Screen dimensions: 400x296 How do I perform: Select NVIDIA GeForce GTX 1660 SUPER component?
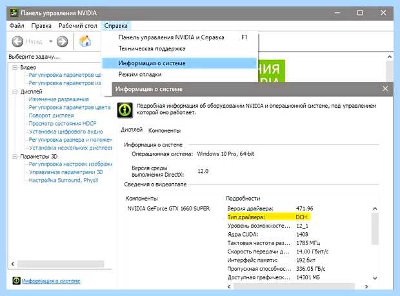click(x=168, y=208)
